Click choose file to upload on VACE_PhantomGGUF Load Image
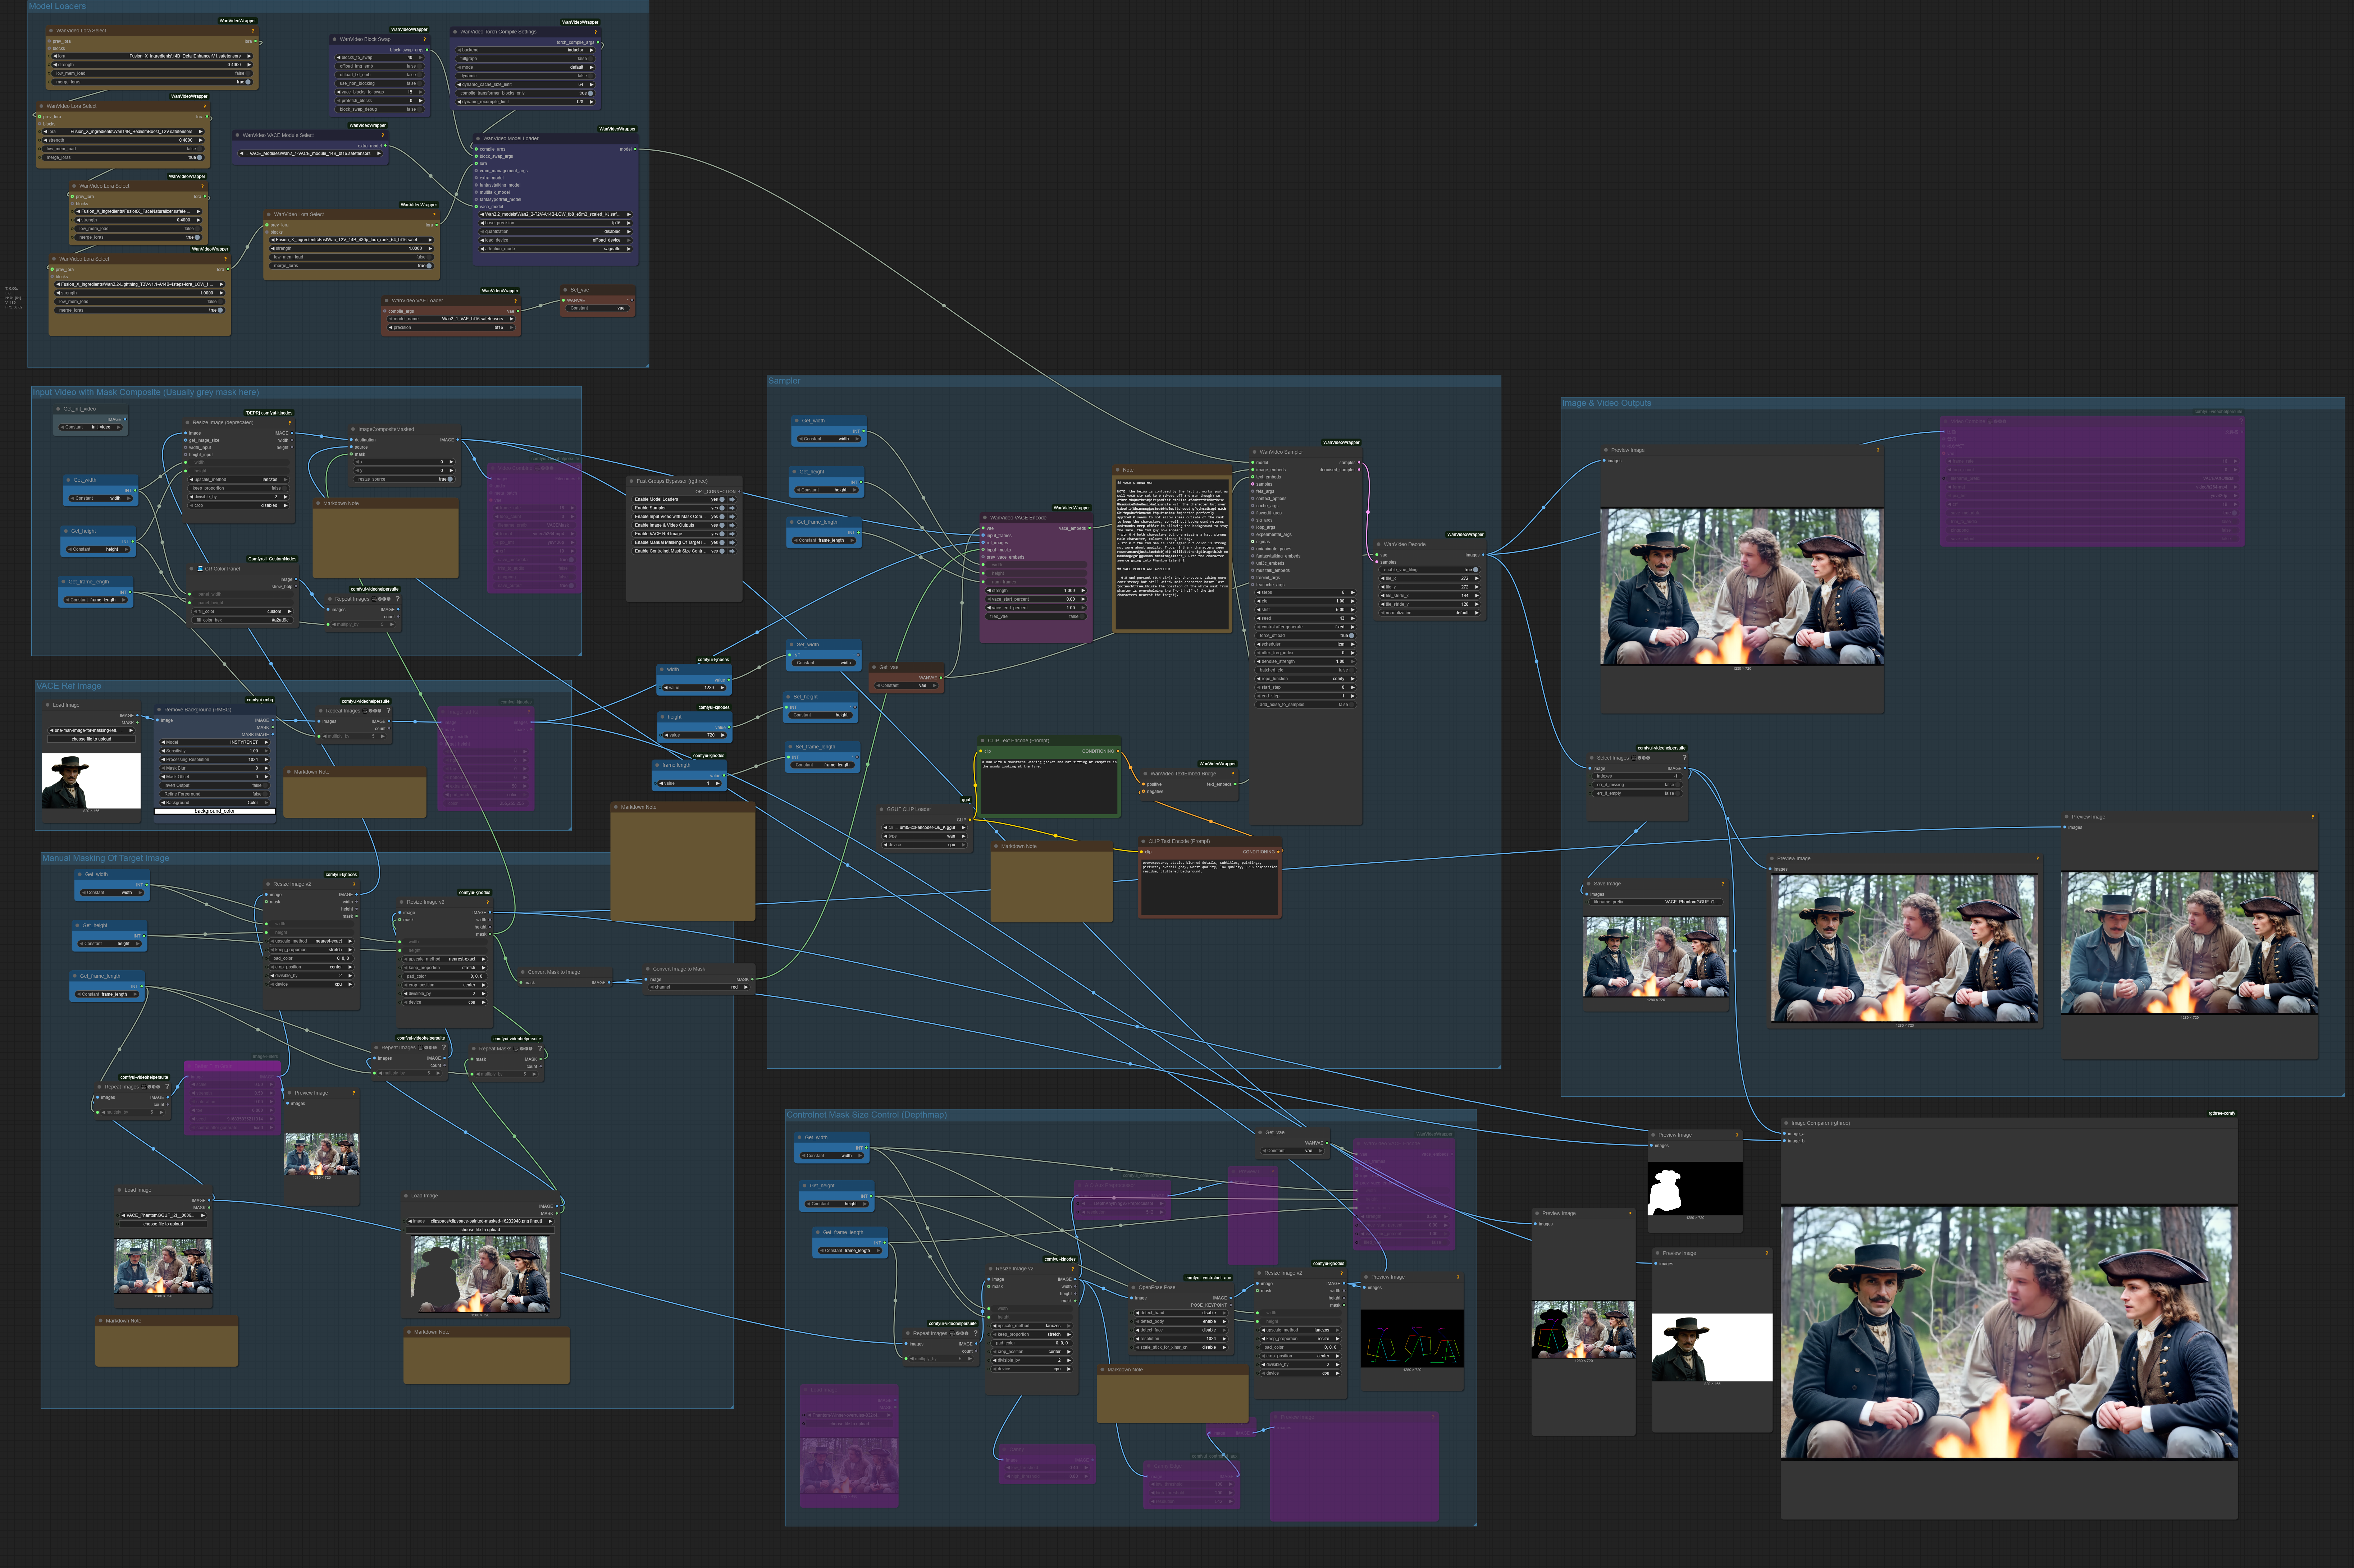Viewport: 2354px width, 1568px height. (x=163, y=1224)
